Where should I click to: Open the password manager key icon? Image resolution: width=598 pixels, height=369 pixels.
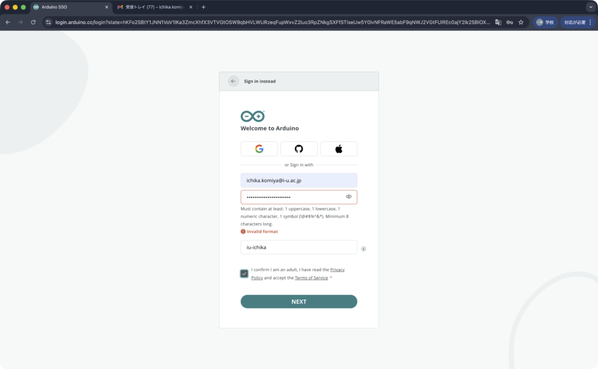point(509,22)
